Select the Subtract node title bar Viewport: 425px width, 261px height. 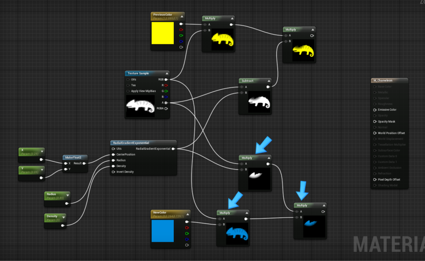[255, 81]
